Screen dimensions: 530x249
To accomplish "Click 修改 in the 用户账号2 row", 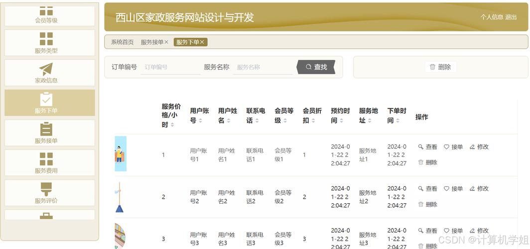I will (x=479, y=189).
